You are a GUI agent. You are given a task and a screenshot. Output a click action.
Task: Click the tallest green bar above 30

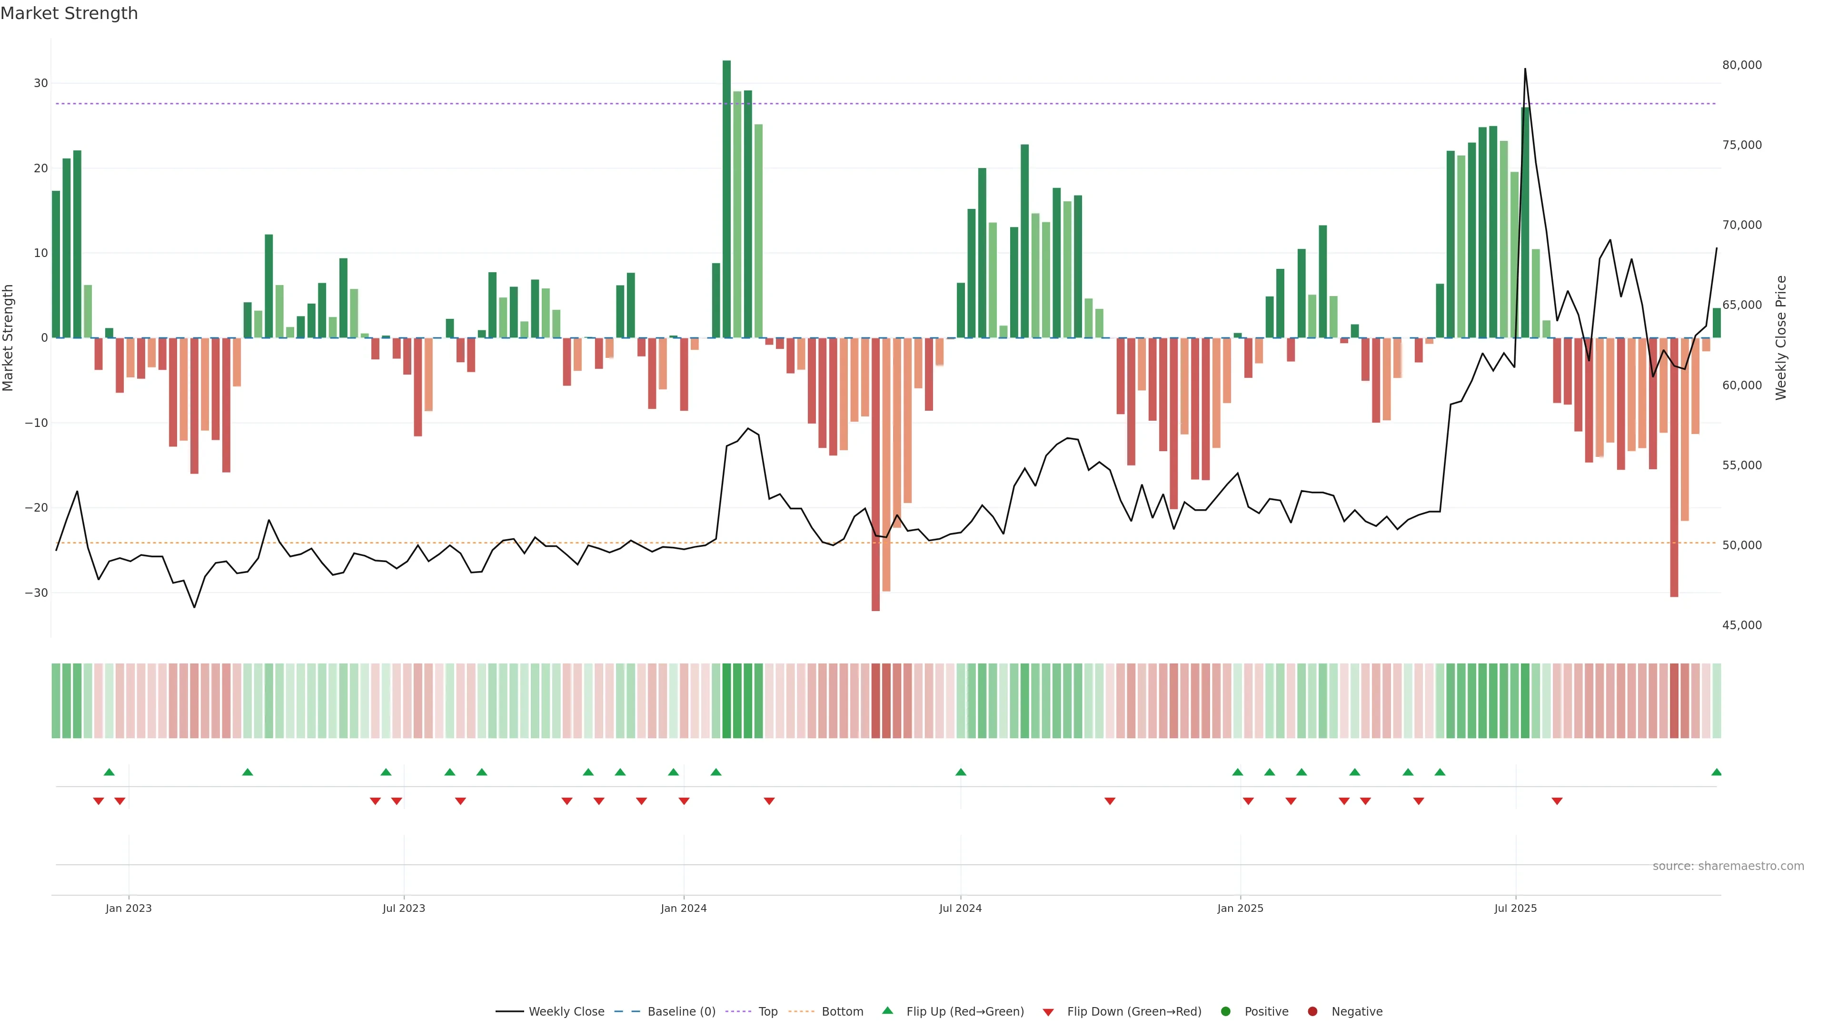(x=726, y=198)
